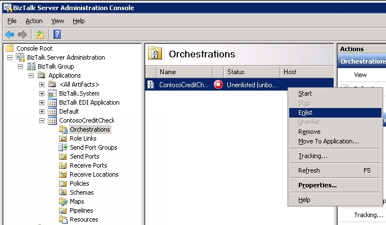The image size is (386, 225).
Task: Click the red unenlisted status icon
Action: [x=218, y=85]
